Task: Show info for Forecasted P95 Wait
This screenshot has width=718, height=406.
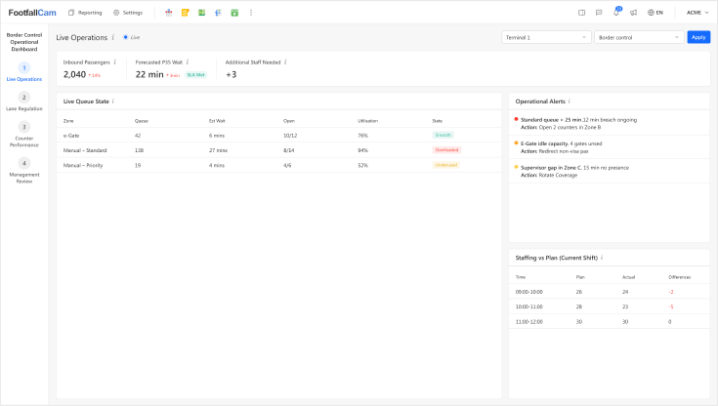Action: [188, 62]
